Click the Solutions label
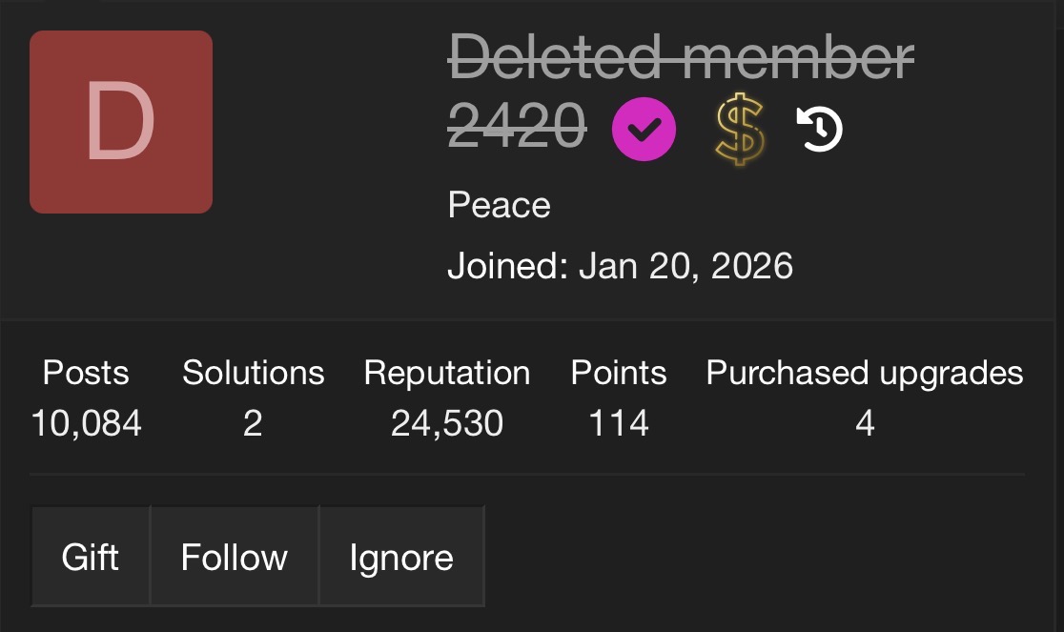 point(253,373)
